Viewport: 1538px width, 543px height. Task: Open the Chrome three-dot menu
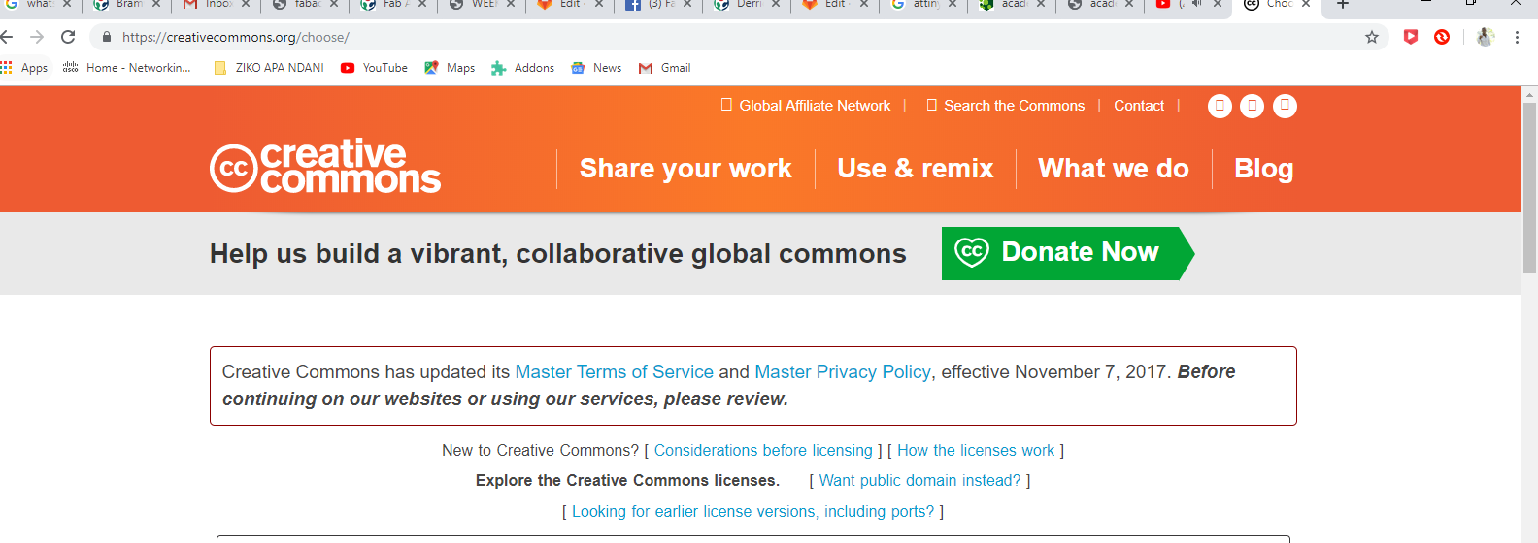[1517, 37]
